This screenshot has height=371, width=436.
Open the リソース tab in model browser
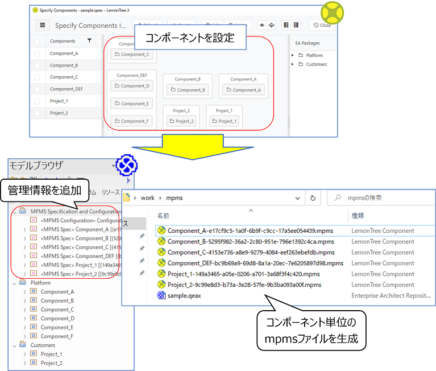[110, 192]
